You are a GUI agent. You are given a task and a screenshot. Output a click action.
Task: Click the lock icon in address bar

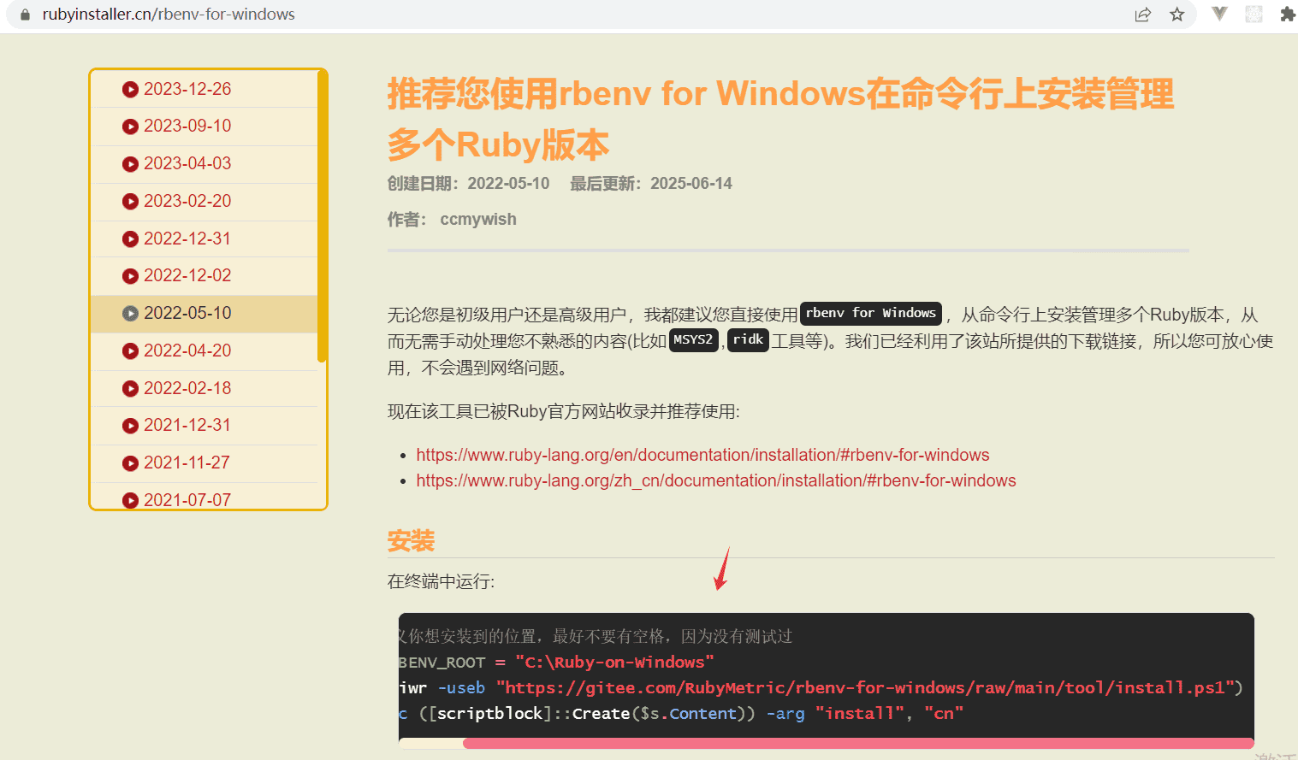click(x=25, y=15)
